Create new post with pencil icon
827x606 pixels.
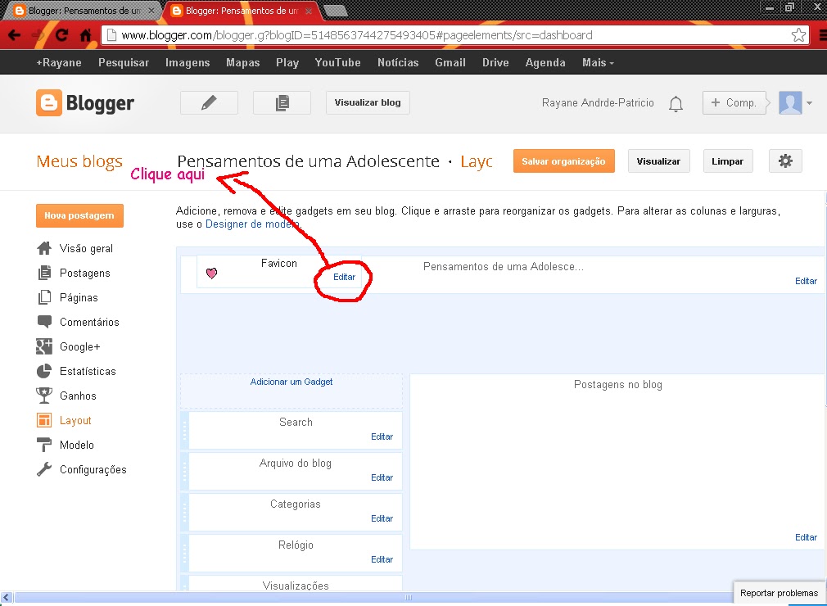pyautogui.click(x=209, y=102)
